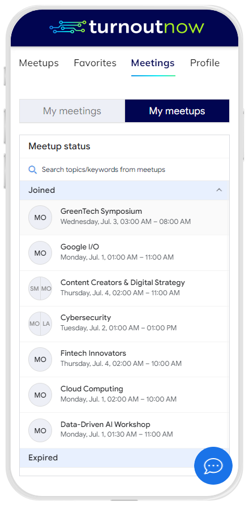249x509 pixels.
Task: Select the Meetings tab
Action: (x=153, y=63)
